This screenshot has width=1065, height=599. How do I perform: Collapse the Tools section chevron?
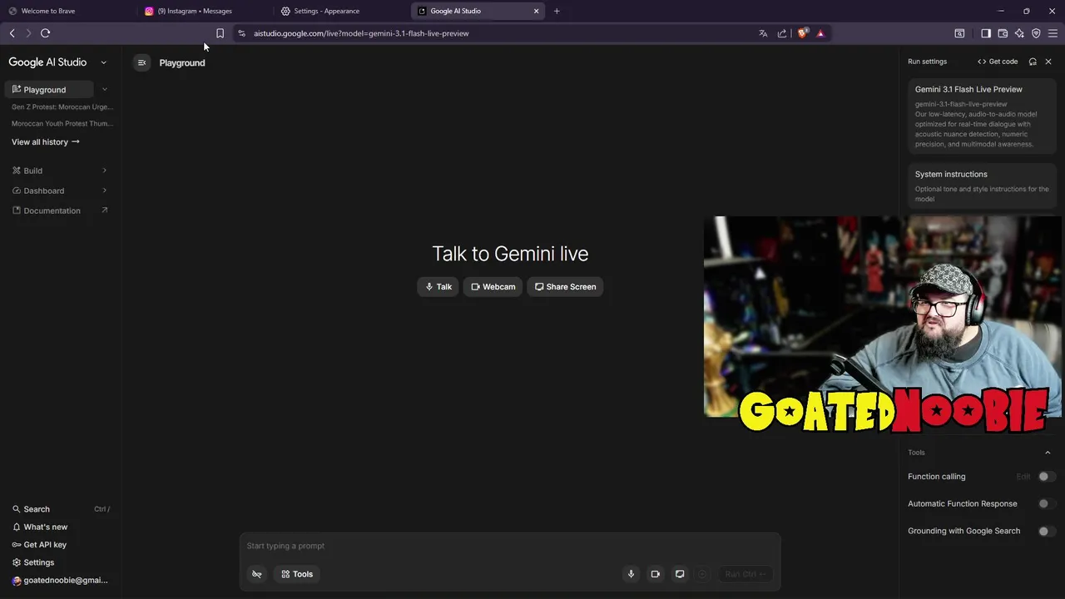click(x=1048, y=453)
